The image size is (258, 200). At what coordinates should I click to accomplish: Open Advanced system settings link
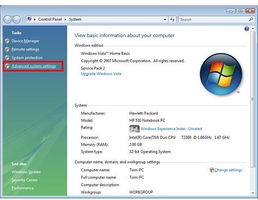click(34, 66)
